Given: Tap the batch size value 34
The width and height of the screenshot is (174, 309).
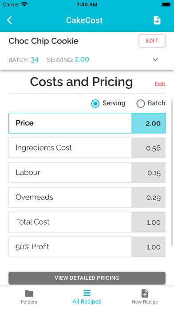Looking at the screenshot, I should point(35,59).
